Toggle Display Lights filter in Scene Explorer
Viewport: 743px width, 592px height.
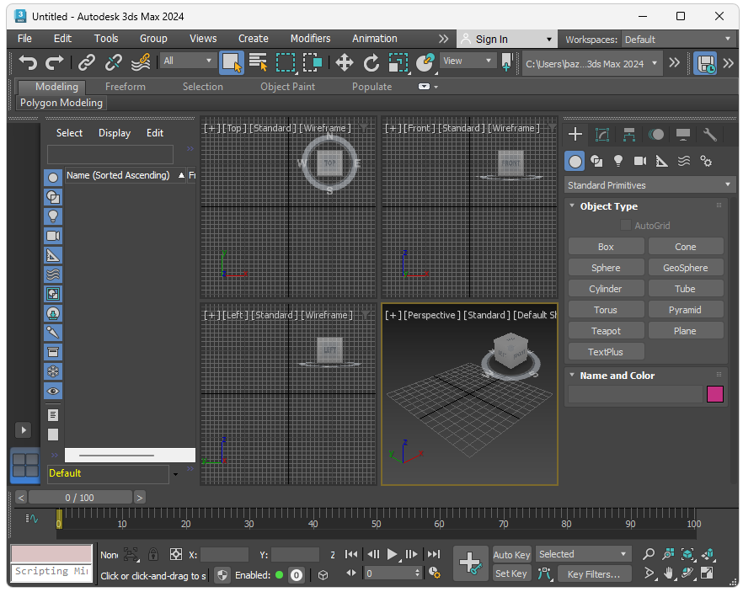pyautogui.click(x=53, y=216)
